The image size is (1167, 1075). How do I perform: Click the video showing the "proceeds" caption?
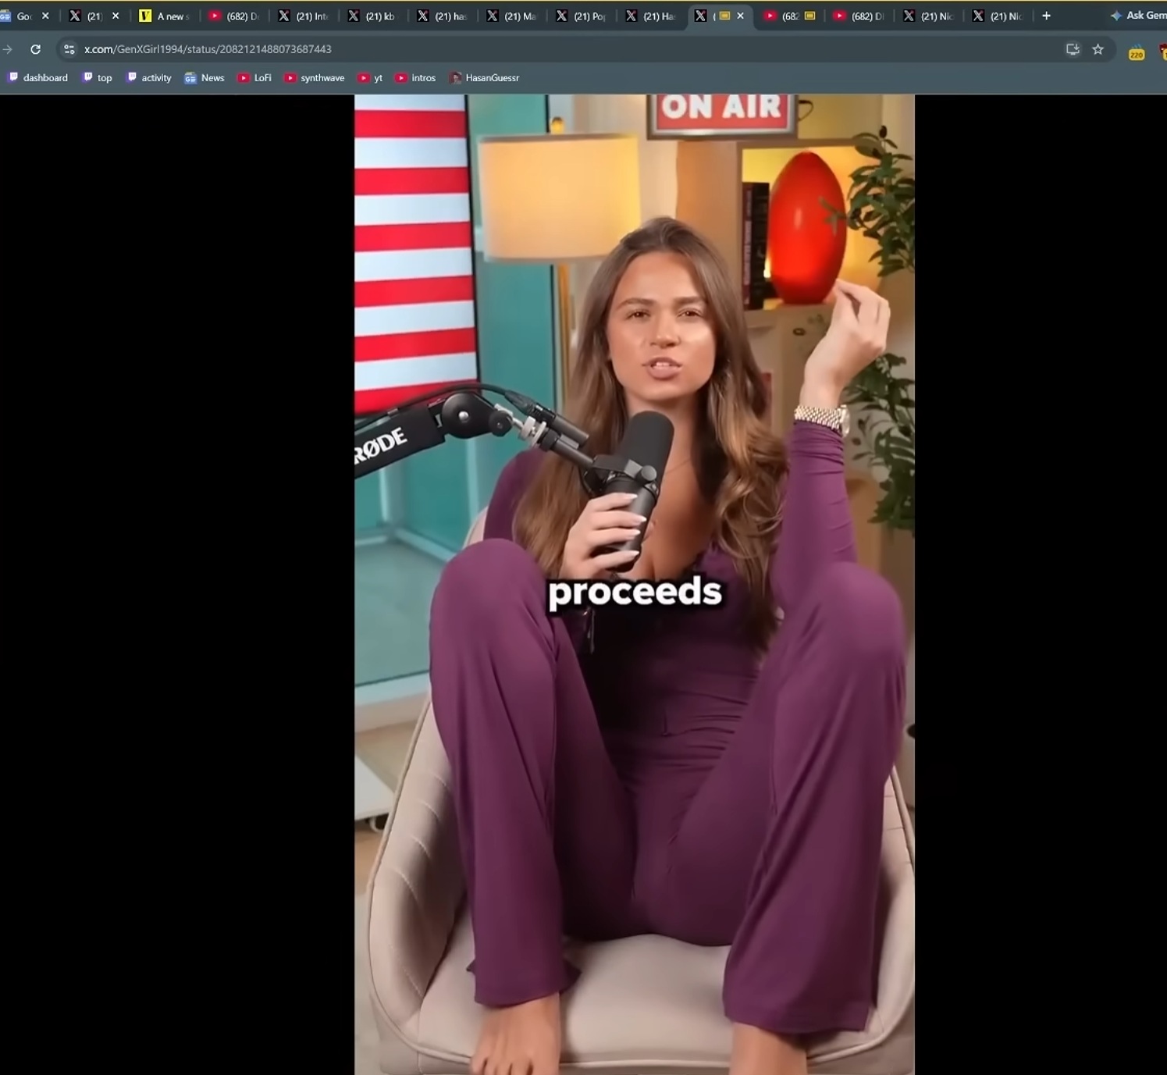point(634,585)
